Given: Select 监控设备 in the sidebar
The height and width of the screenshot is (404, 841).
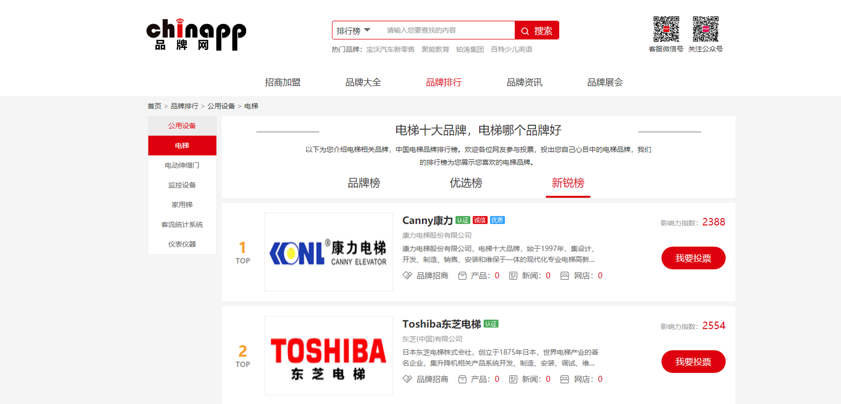Looking at the screenshot, I should tap(182, 185).
